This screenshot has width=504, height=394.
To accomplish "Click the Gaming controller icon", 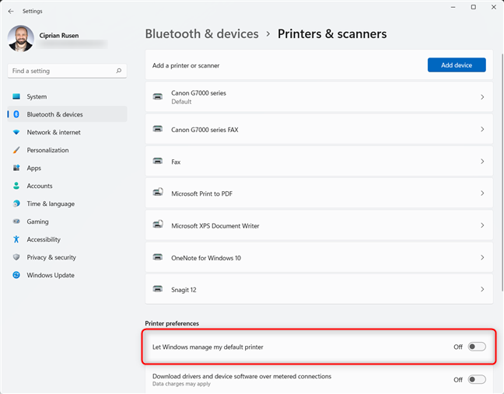I will tap(16, 221).
